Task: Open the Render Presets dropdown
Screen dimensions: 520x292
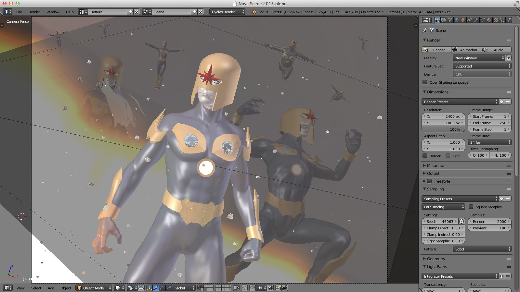Action: point(460,102)
